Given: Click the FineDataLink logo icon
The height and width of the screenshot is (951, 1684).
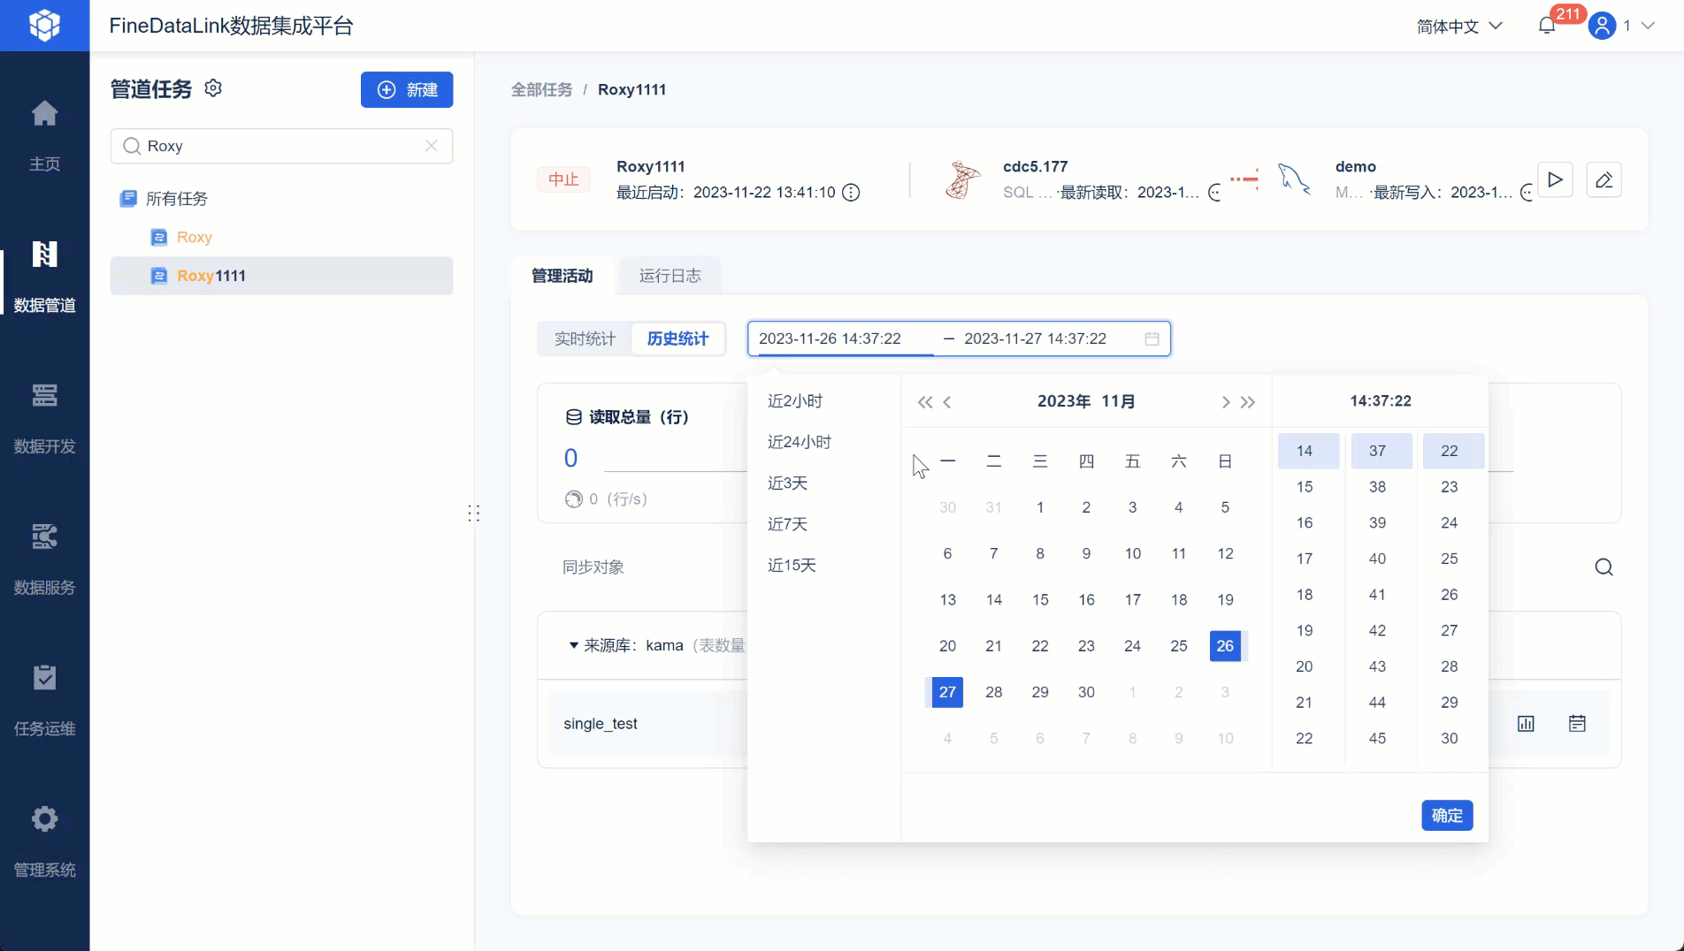Looking at the screenshot, I should pos(44,26).
